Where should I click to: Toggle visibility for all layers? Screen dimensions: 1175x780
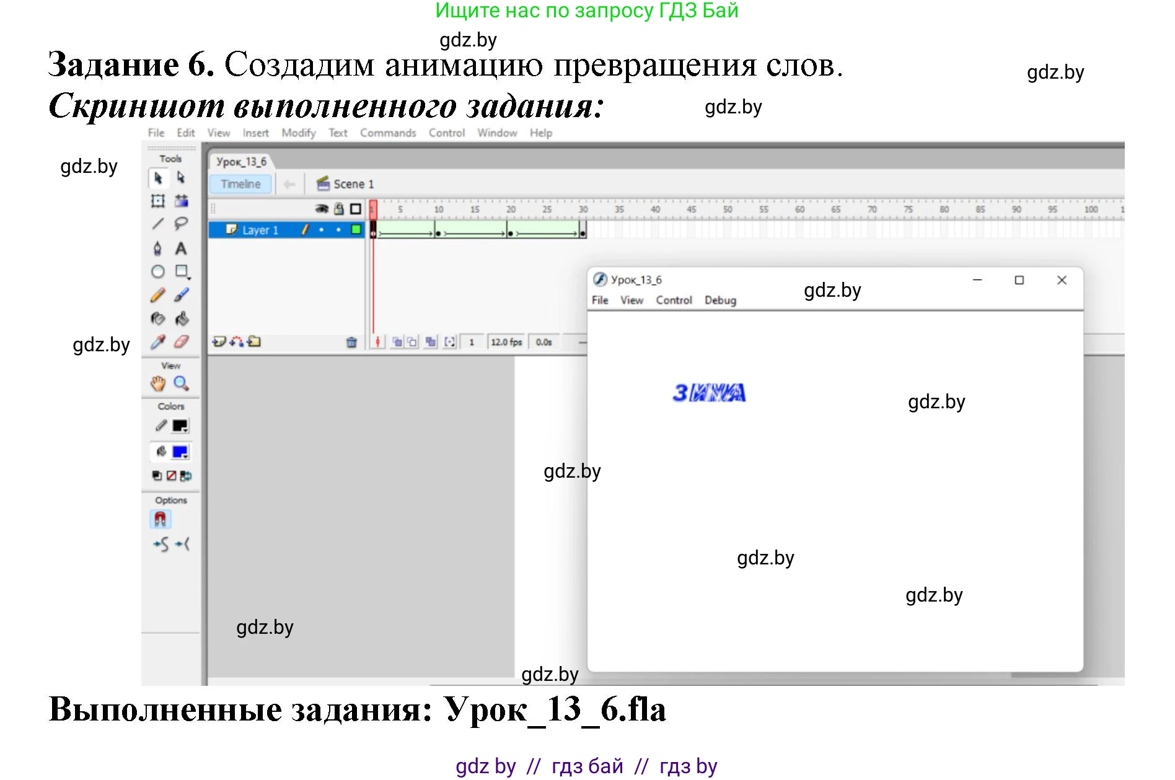point(322,209)
